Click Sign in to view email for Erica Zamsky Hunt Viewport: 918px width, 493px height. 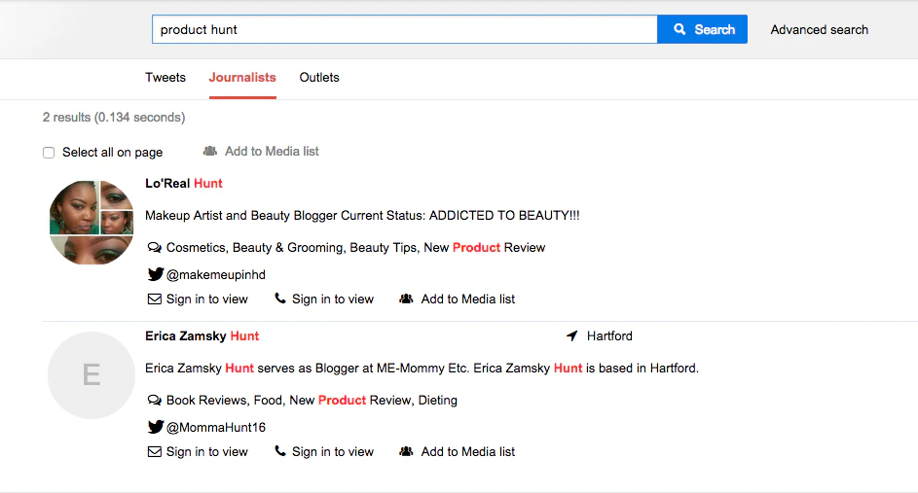[206, 451]
